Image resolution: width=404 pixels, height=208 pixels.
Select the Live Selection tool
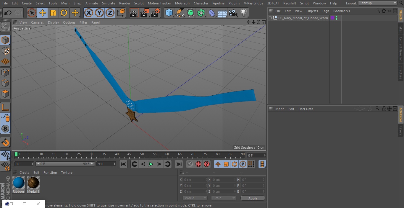click(32, 13)
